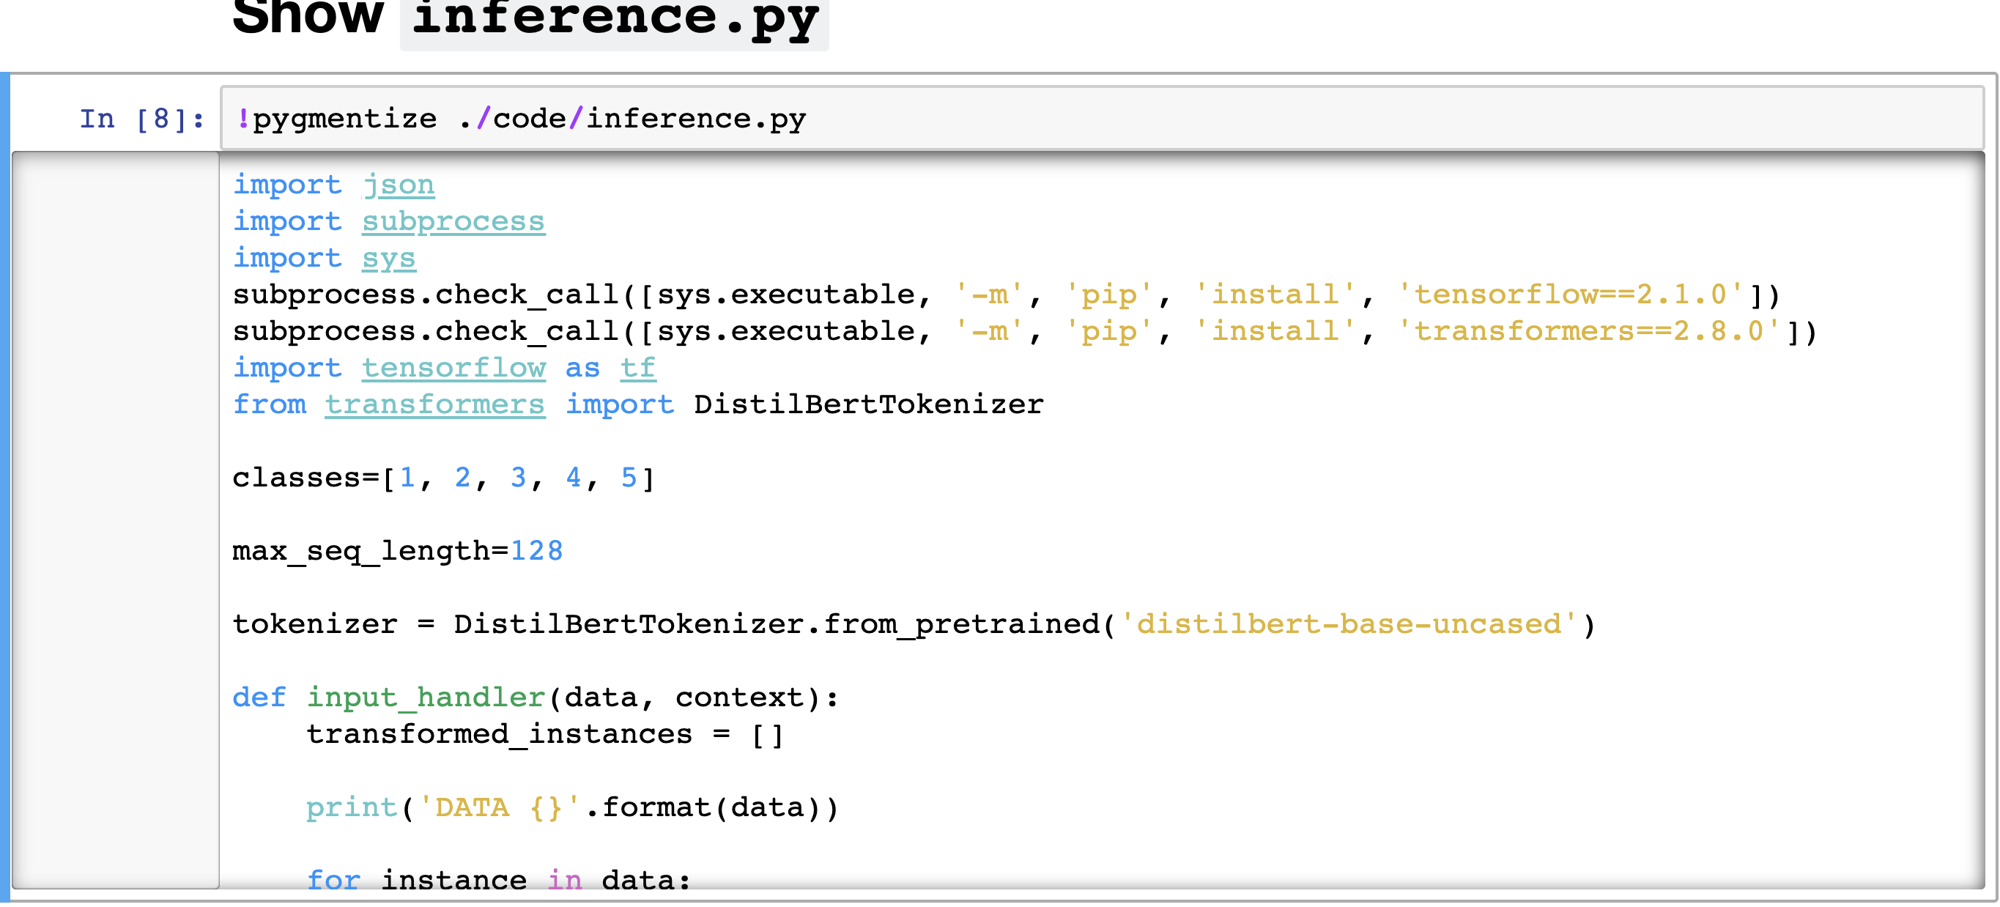Image resolution: width=2000 pixels, height=907 pixels.
Task: Click the blue active-cell indicator bar
Action: 6,466
